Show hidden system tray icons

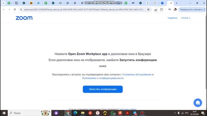point(175,113)
